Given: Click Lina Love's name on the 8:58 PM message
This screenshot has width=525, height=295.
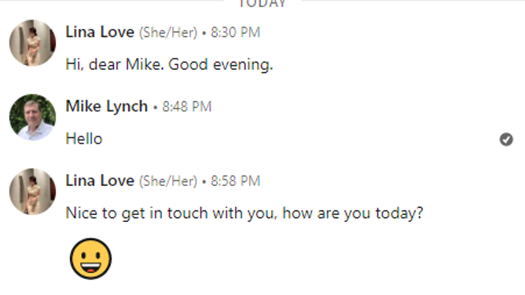Looking at the screenshot, I should point(100,180).
